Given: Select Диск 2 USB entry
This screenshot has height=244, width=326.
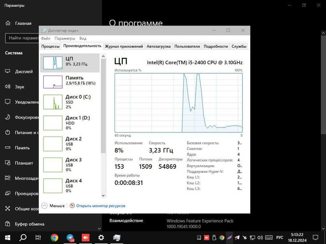Looking at the screenshot, I should 70,144.
